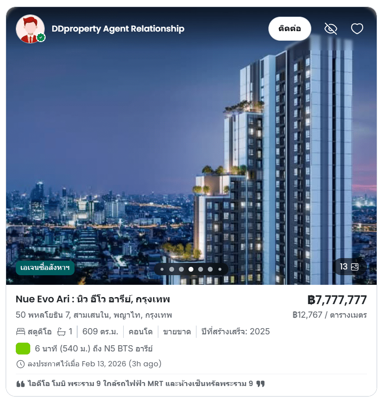Screen dimensions: 385x404
Task: Jump to the last carousel dot
Action: (220, 269)
